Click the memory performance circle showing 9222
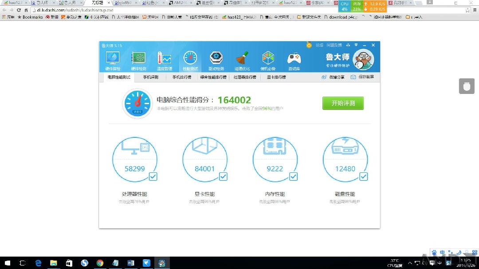Image resolution: width=479 pixels, height=269 pixels. pos(275,160)
